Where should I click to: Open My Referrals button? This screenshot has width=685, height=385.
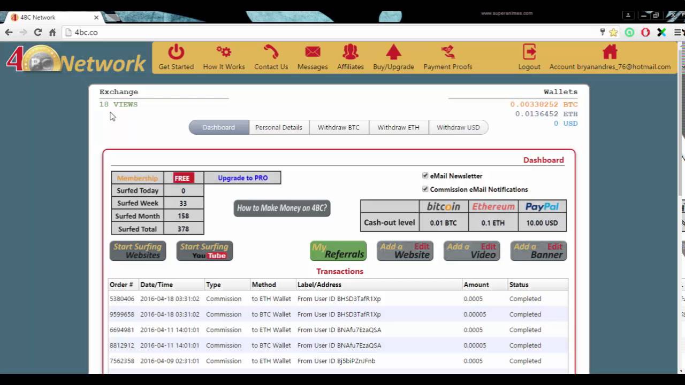click(x=338, y=251)
